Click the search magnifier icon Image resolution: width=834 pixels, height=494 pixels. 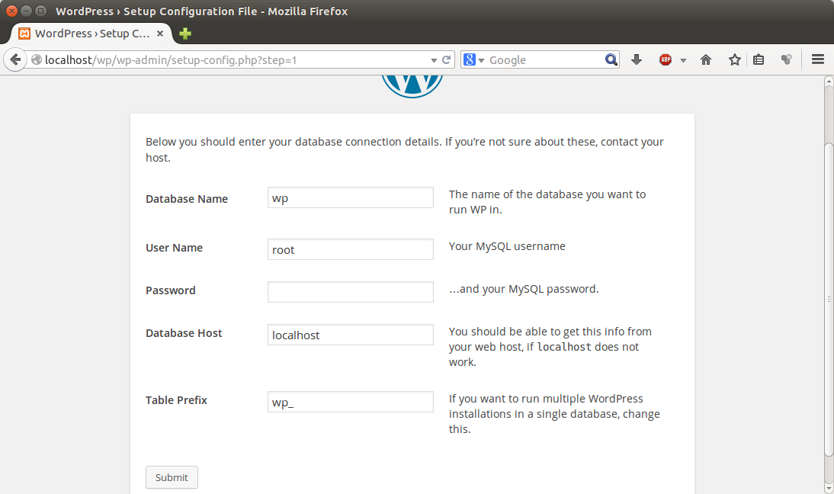point(611,59)
